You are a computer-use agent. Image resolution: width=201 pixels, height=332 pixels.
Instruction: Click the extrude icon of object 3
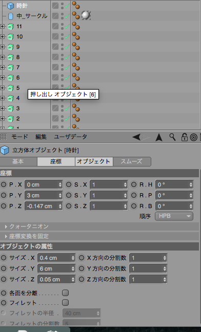pyautogui.click(x=11, y=109)
